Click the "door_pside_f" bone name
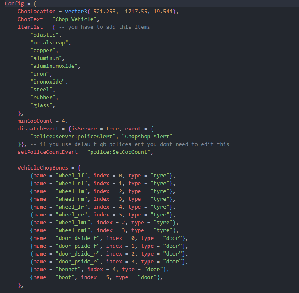Screen dimensions: 299x293 [78, 246]
